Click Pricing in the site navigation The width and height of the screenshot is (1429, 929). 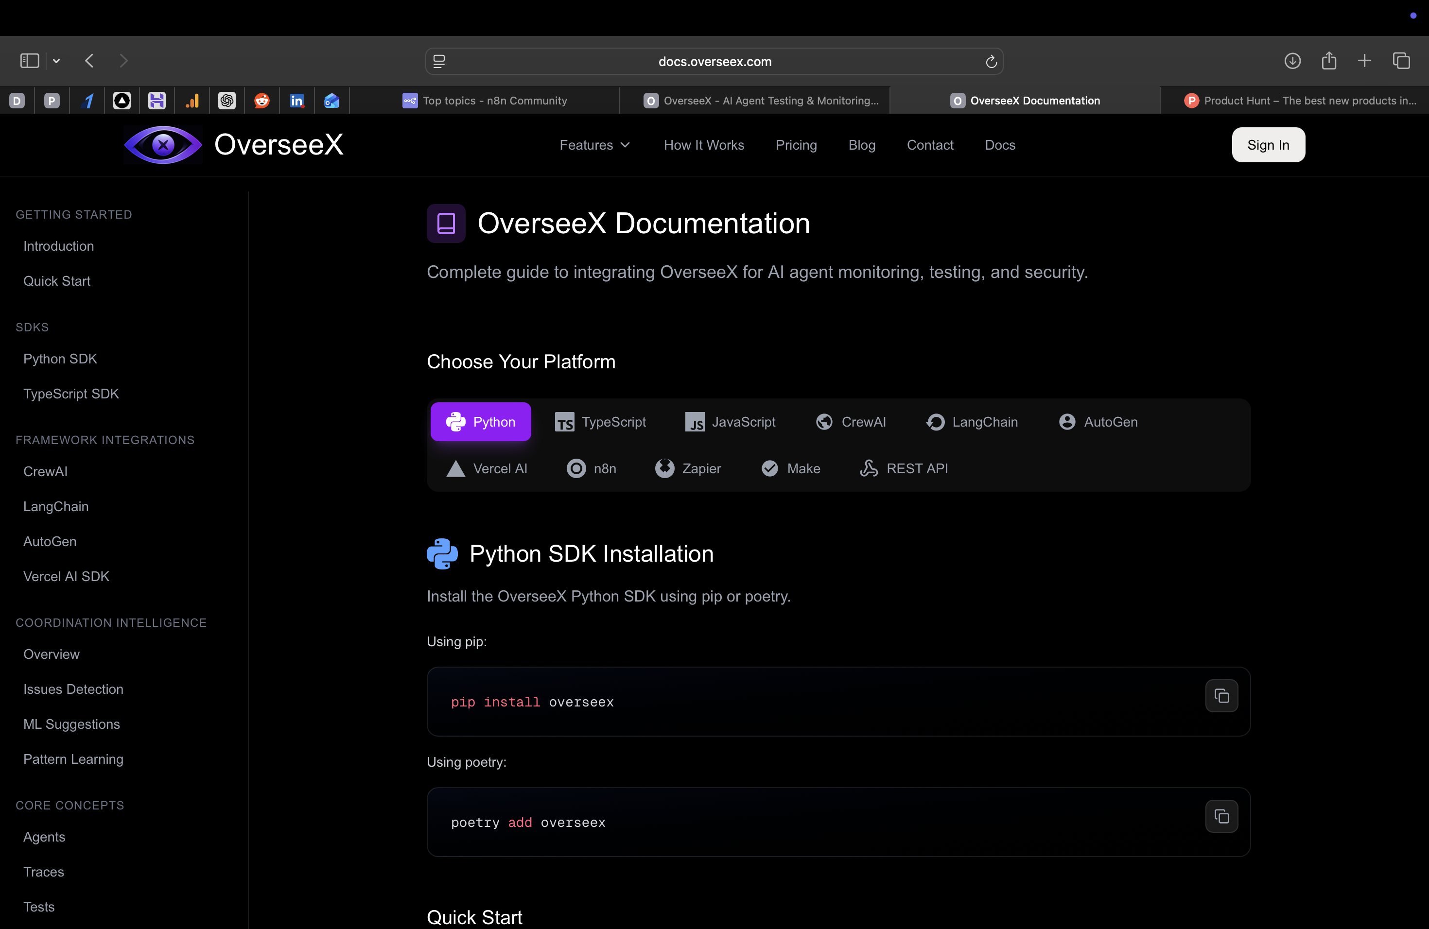pos(796,145)
